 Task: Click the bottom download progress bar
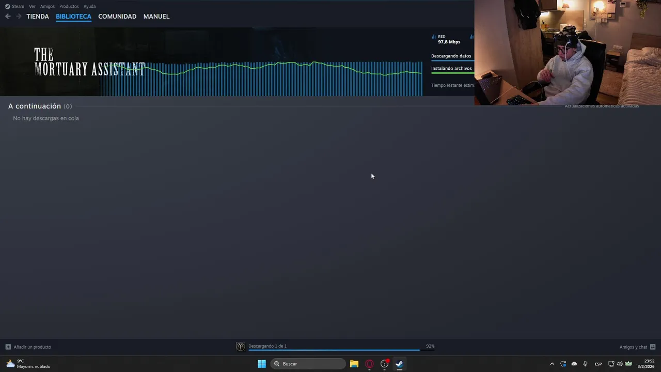[x=341, y=350]
